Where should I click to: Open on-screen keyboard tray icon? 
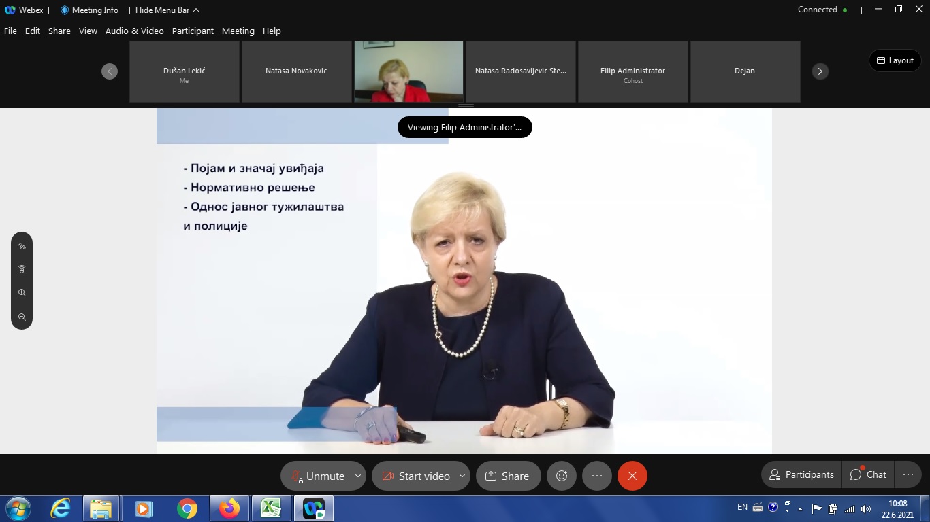click(758, 507)
